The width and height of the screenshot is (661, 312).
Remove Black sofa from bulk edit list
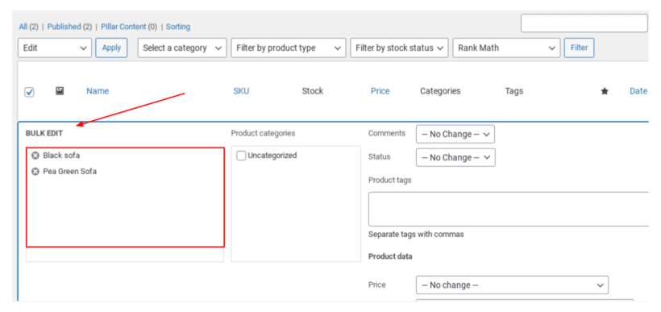pyautogui.click(x=35, y=156)
